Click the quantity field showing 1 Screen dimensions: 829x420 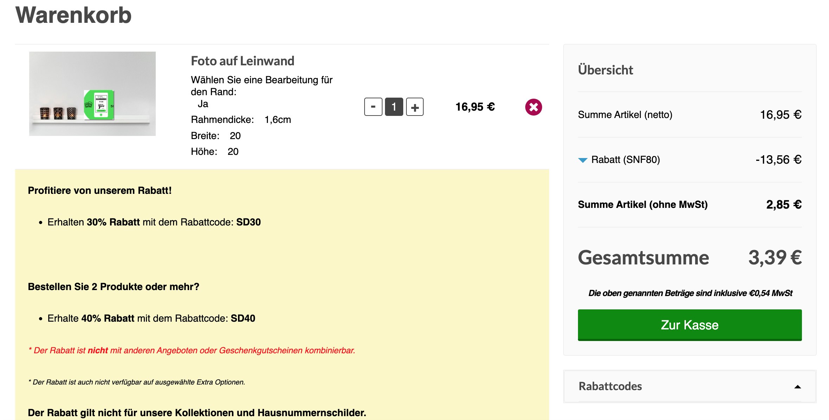(394, 107)
